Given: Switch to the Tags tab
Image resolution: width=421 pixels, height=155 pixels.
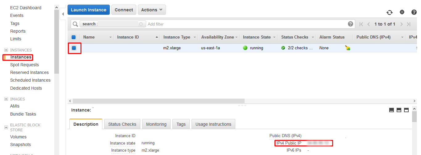Looking at the screenshot, I should (181, 124).
